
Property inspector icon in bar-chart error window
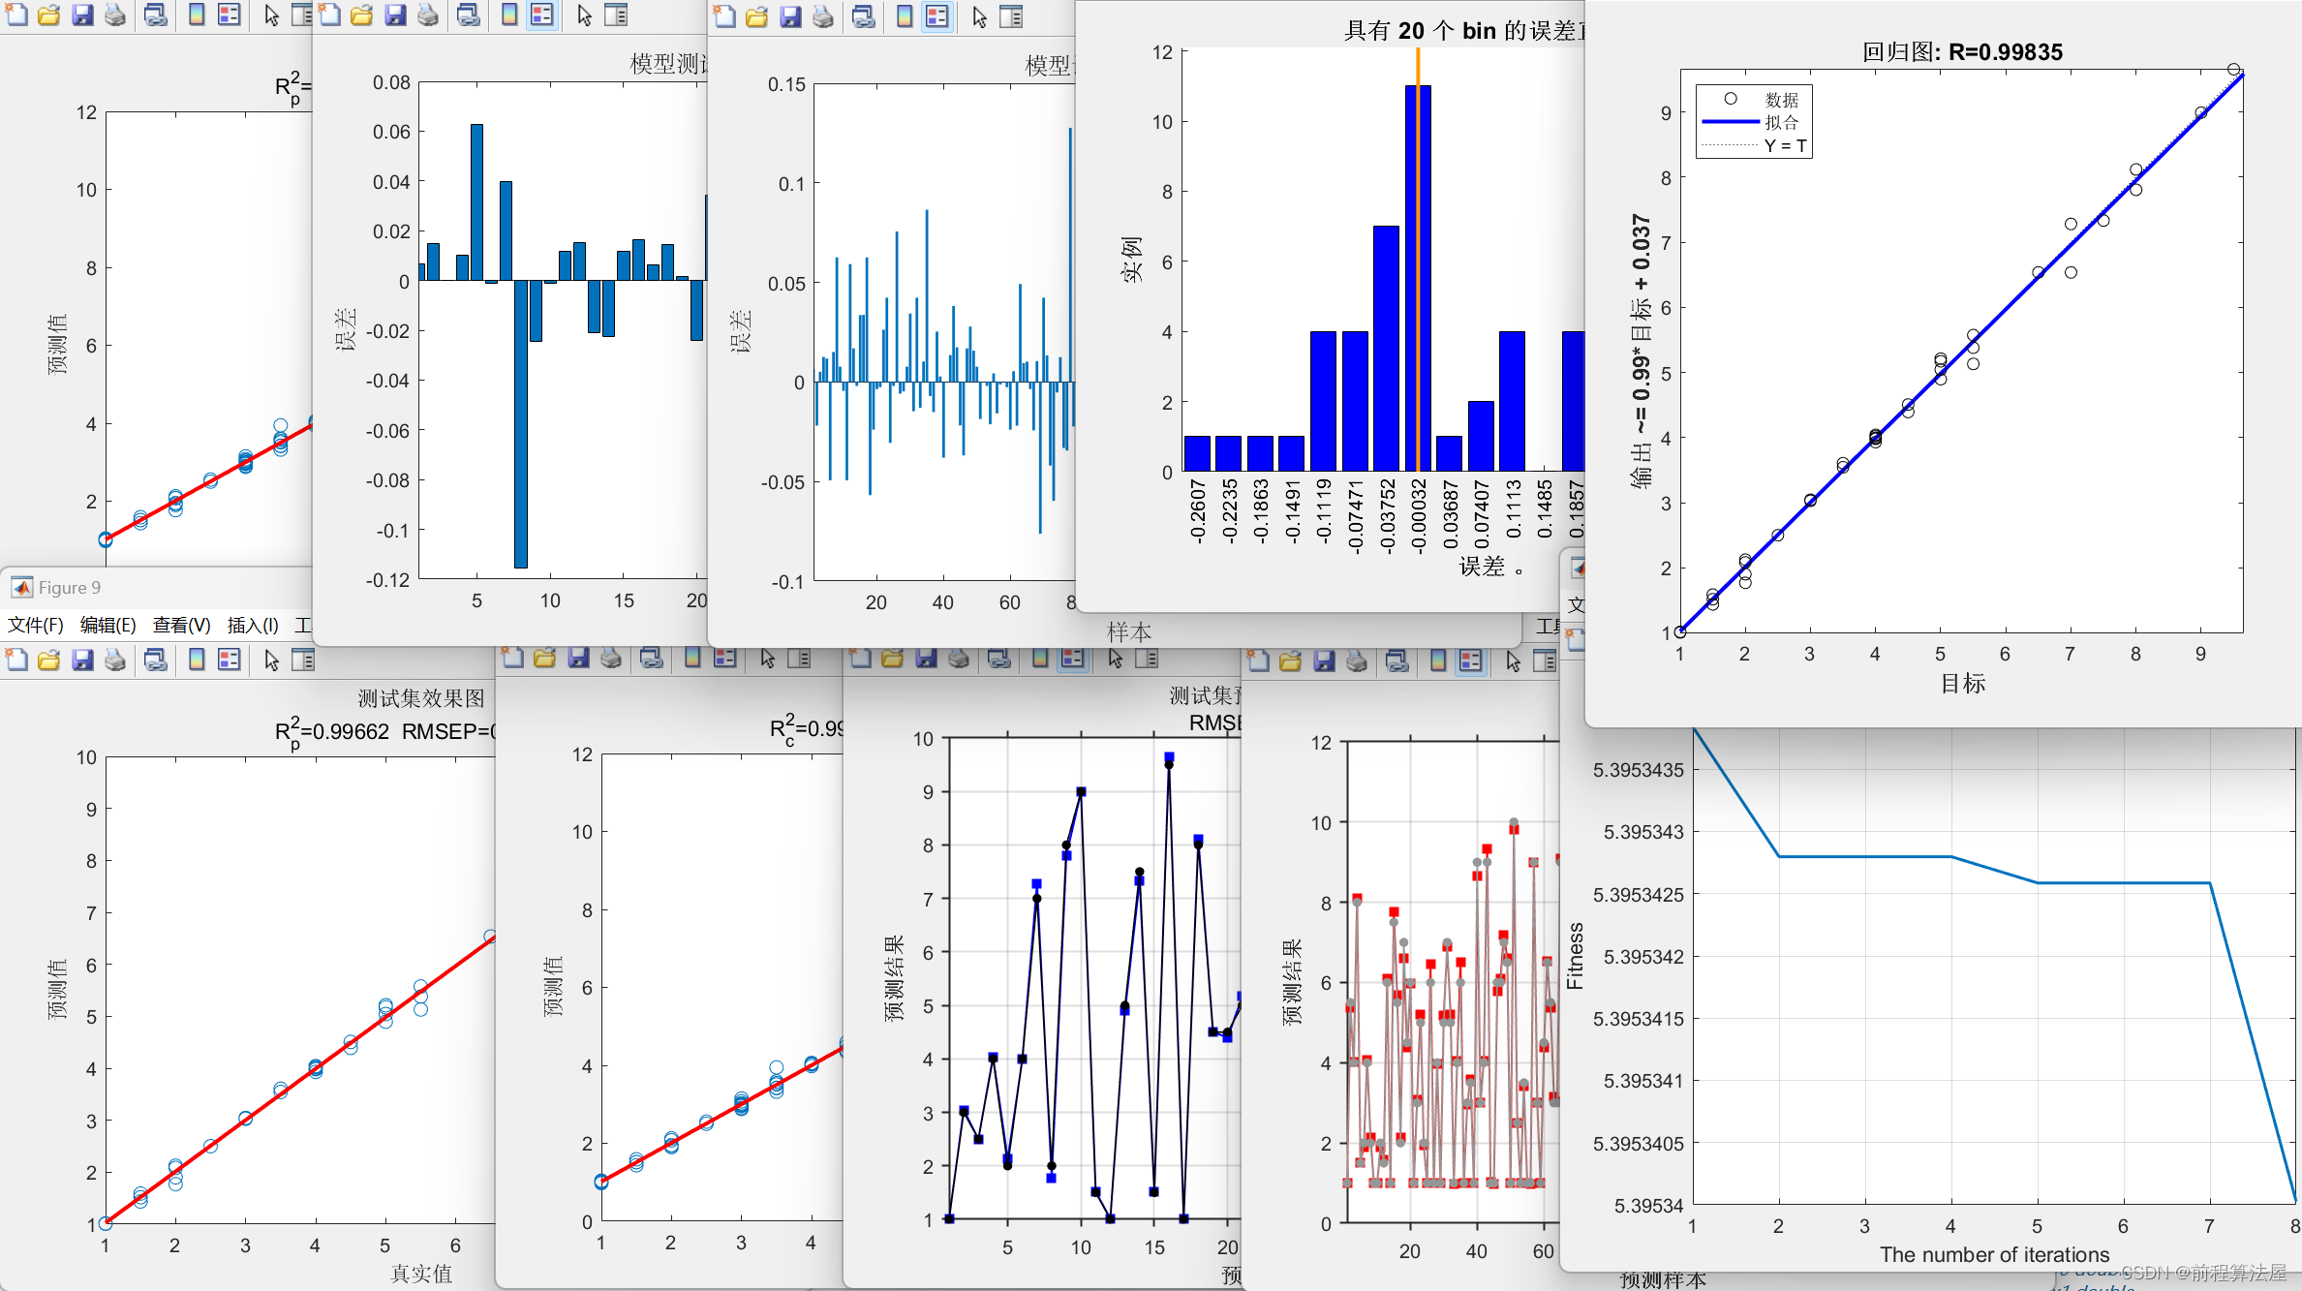616,15
